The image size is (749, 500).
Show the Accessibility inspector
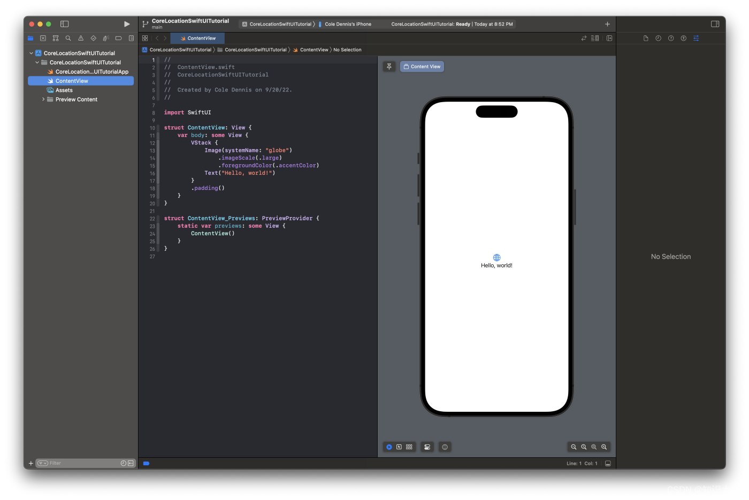click(x=683, y=39)
